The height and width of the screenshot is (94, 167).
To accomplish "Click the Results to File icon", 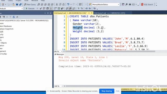I will pos(74,8).
